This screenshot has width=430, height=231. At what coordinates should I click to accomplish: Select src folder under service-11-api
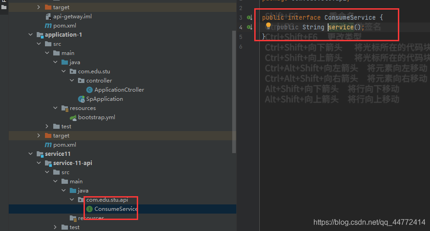[65, 172]
